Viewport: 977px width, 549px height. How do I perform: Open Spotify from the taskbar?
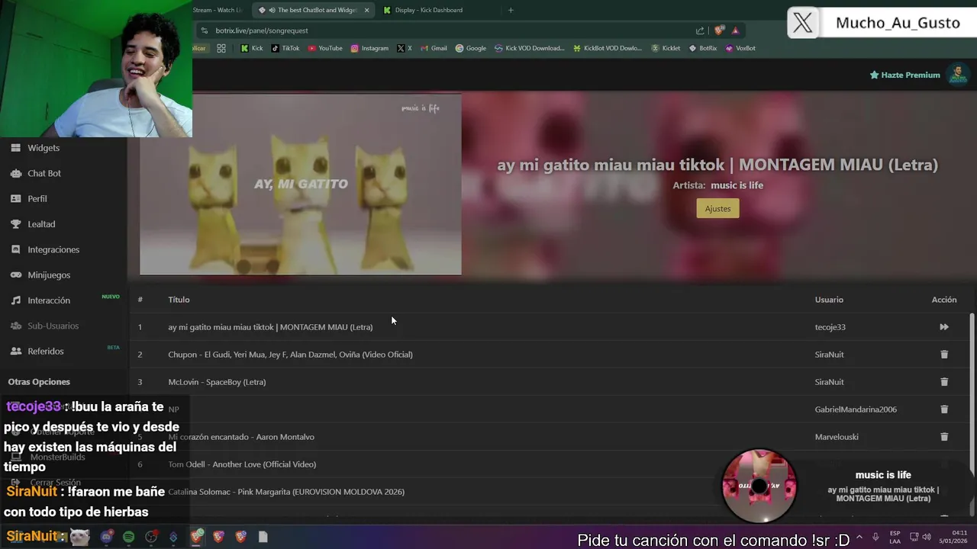[x=128, y=537]
